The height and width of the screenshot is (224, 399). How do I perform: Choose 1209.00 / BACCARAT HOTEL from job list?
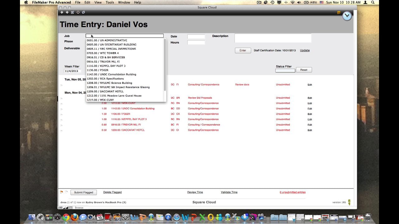[x=125, y=91]
